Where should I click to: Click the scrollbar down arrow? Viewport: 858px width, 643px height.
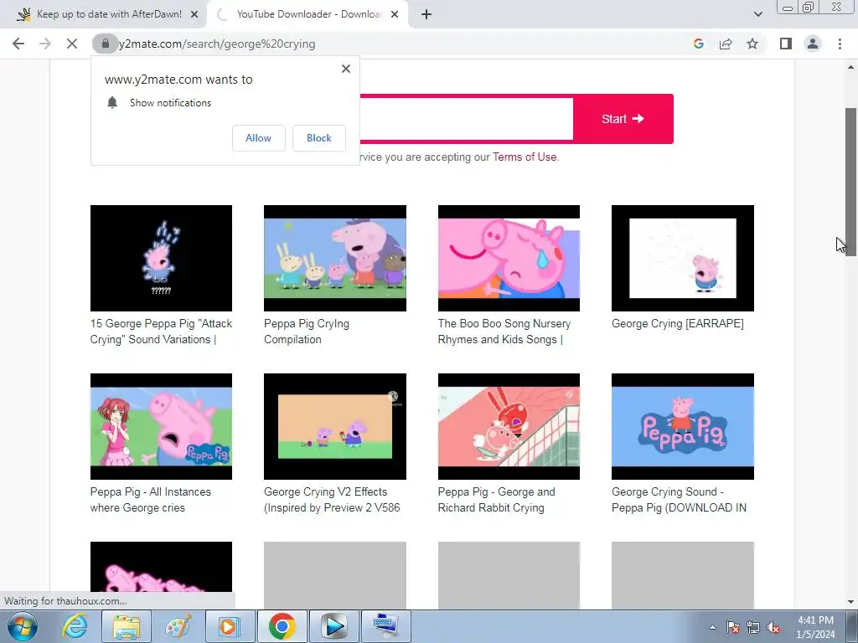850,602
